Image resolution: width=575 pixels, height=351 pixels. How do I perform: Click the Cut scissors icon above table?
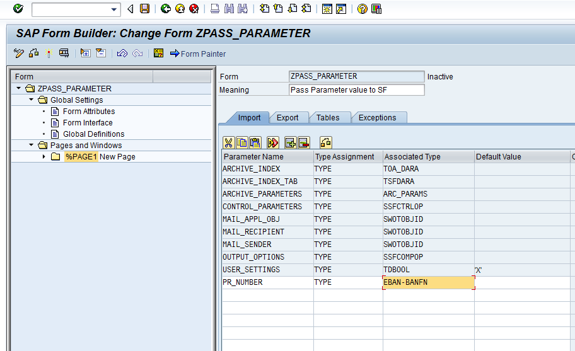(x=228, y=142)
